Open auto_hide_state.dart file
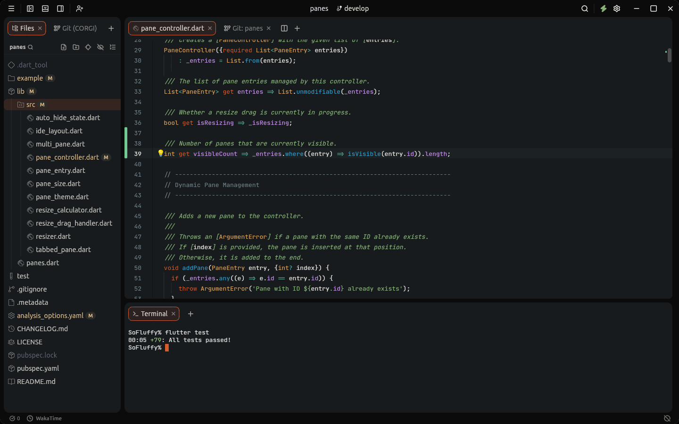679x424 pixels. [x=62, y=118]
